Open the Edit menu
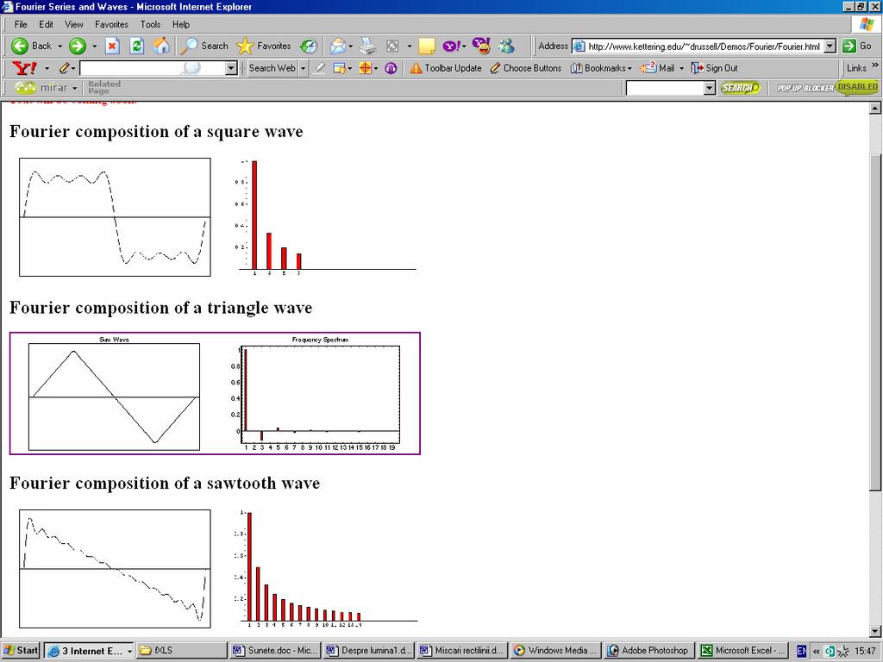This screenshot has width=883, height=662. point(47,24)
